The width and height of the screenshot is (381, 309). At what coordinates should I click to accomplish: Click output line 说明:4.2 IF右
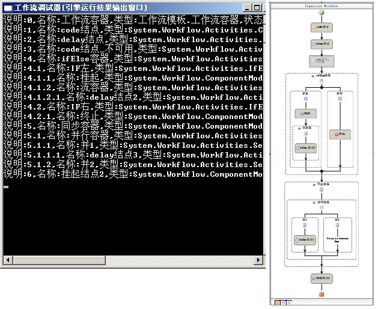coord(133,107)
